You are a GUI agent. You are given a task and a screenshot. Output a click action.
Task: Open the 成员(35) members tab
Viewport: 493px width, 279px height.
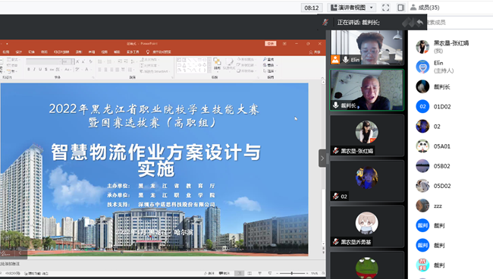pos(425,8)
